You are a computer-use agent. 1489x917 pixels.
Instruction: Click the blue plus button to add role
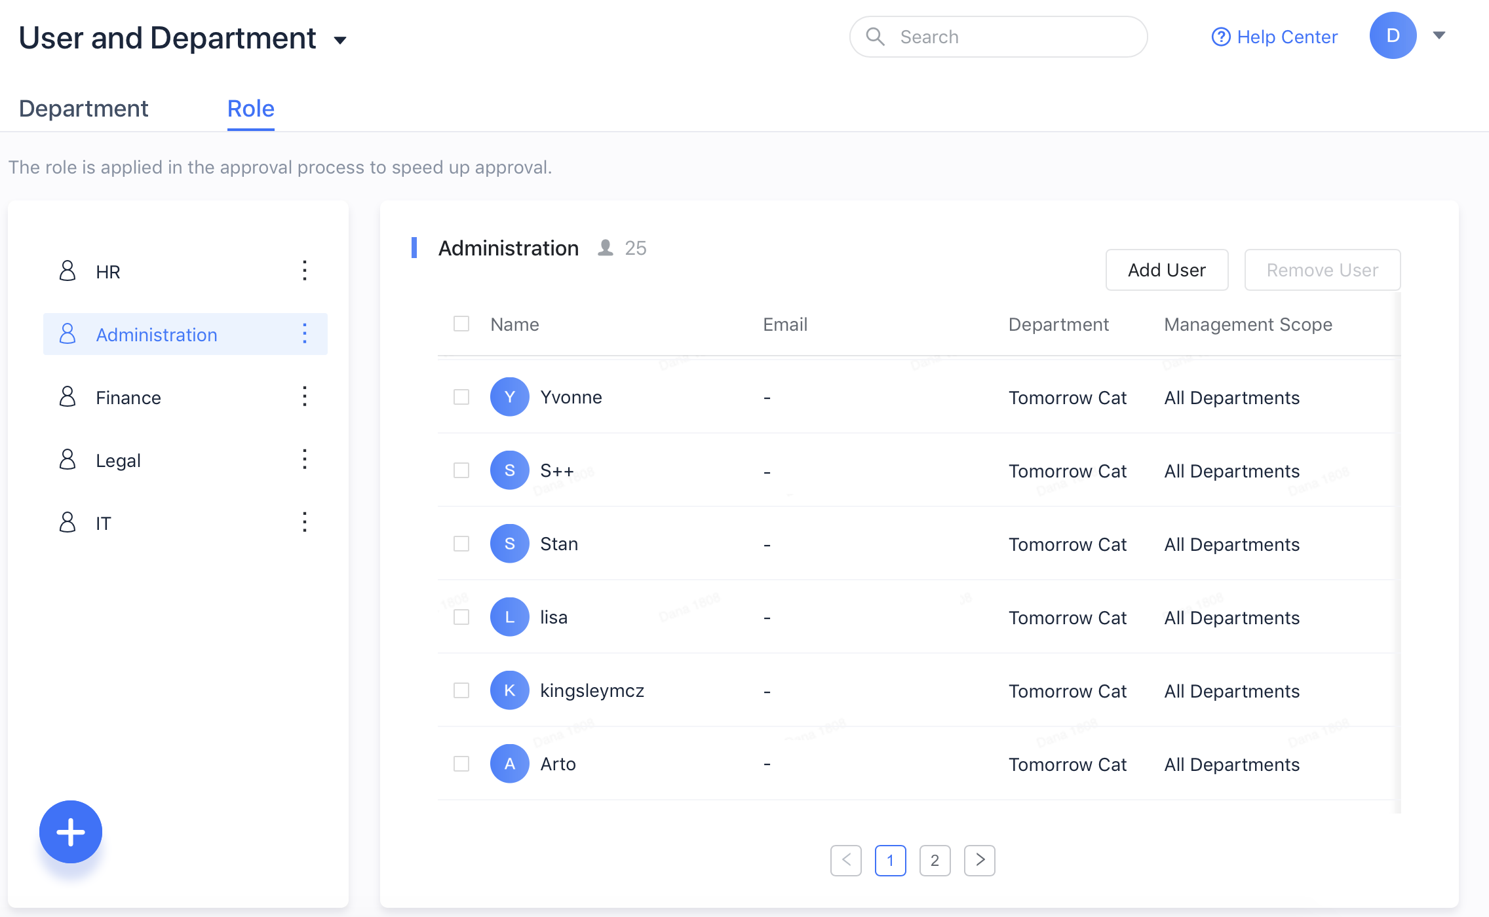(x=70, y=831)
